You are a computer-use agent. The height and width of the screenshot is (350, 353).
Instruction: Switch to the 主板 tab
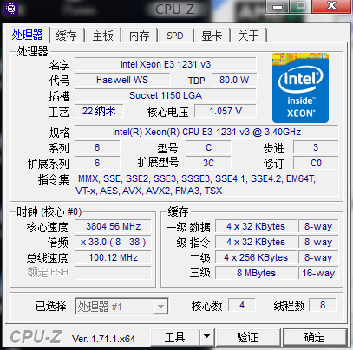pyautogui.click(x=103, y=36)
